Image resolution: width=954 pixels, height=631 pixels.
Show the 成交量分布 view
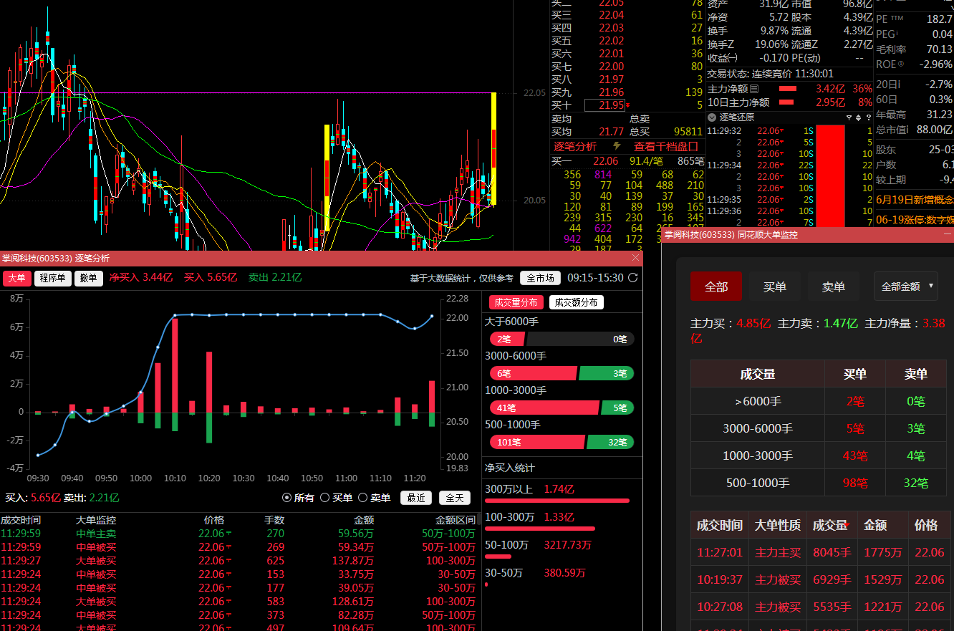tap(516, 302)
